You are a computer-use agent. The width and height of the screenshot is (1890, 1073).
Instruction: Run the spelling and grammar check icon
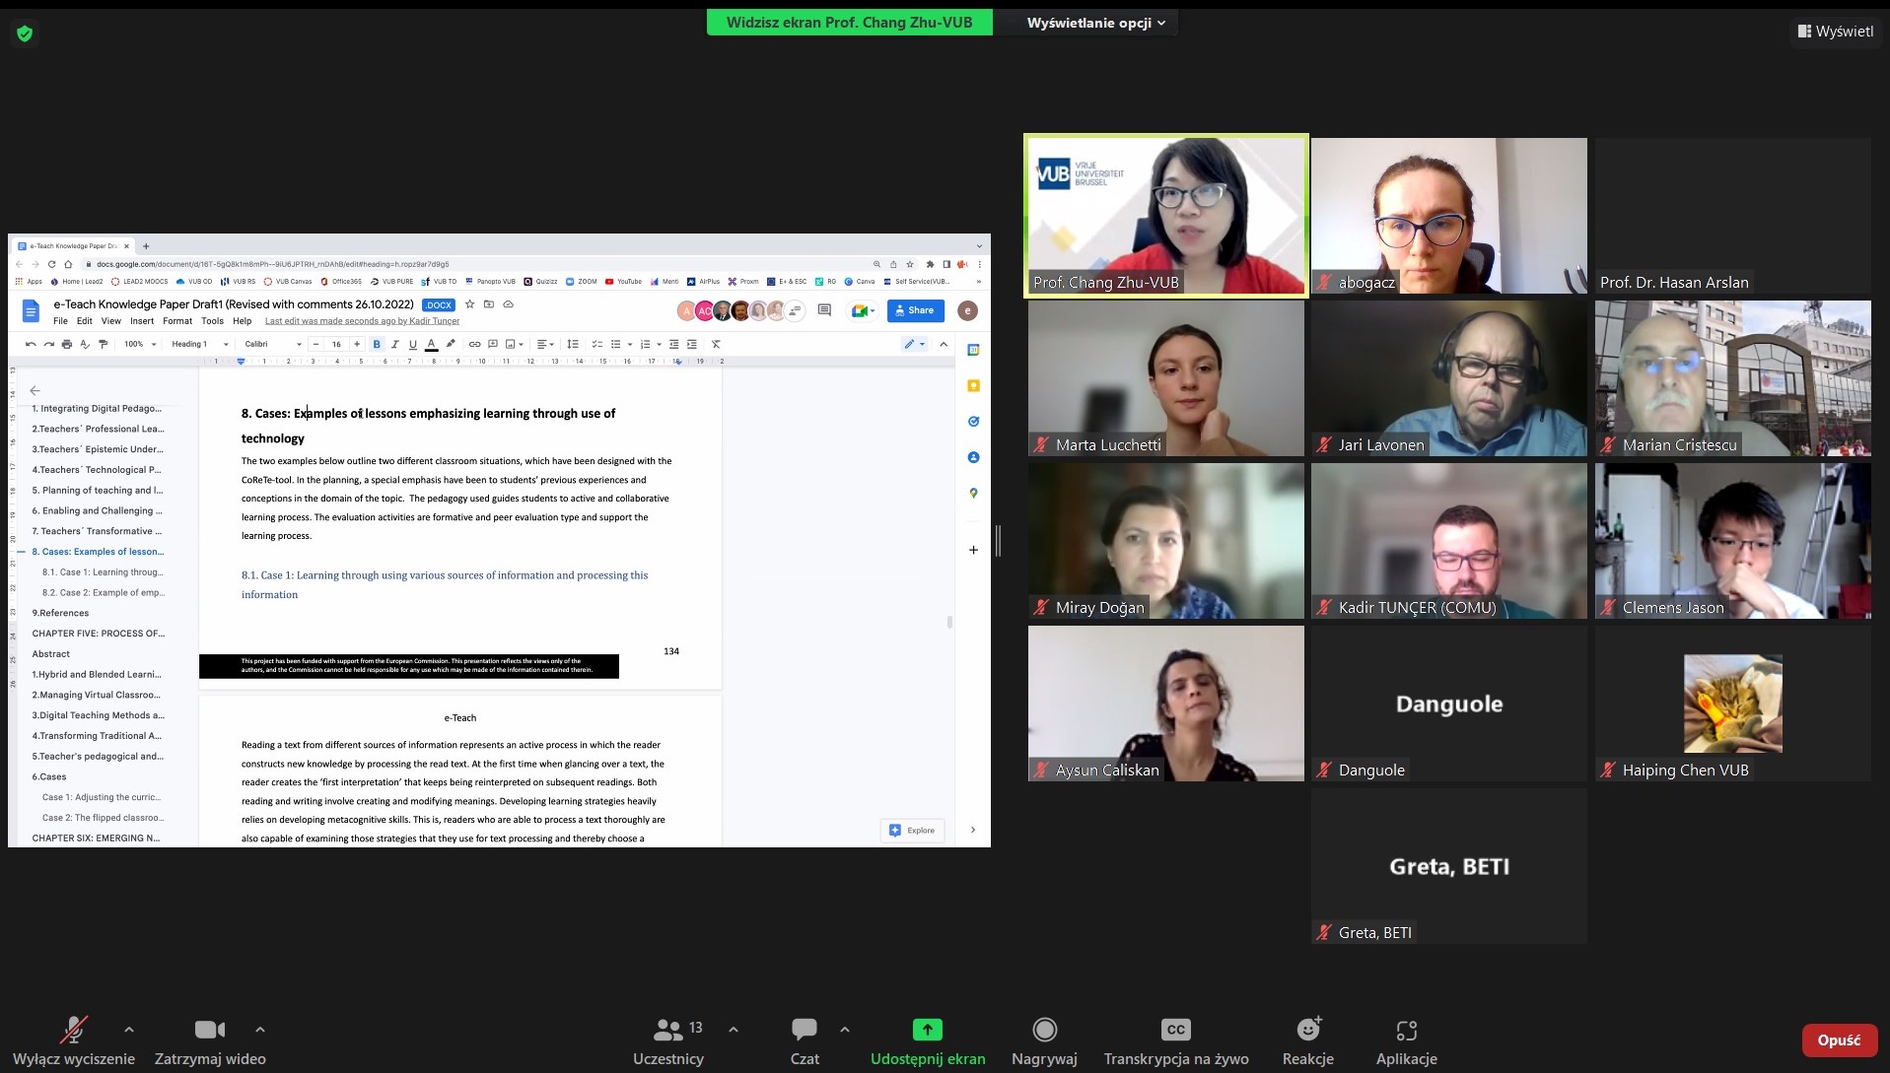coord(85,344)
